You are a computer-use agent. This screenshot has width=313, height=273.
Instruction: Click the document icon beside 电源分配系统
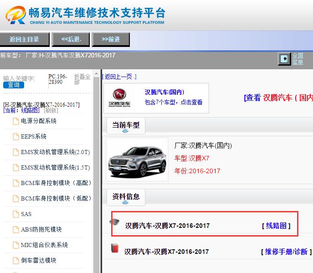pos(16,121)
